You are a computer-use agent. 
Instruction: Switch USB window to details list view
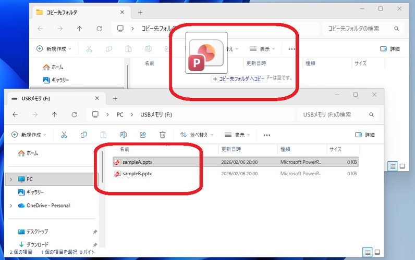(x=368, y=252)
